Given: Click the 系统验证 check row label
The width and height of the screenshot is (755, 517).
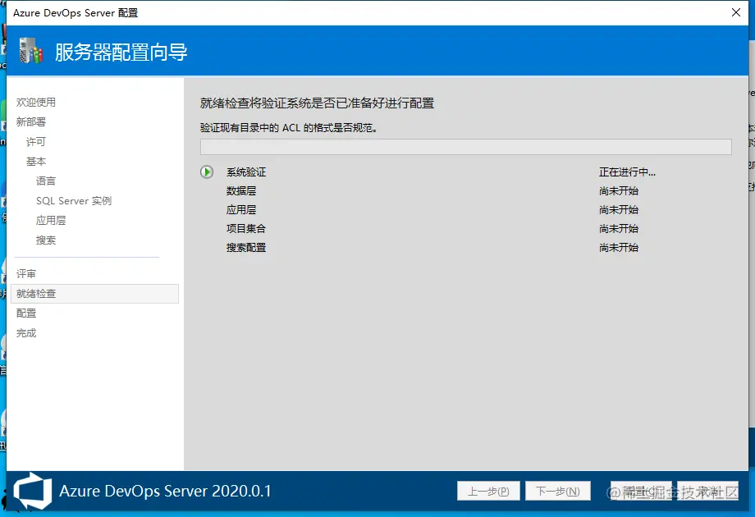Looking at the screenshot, I should tap(246, 172).
